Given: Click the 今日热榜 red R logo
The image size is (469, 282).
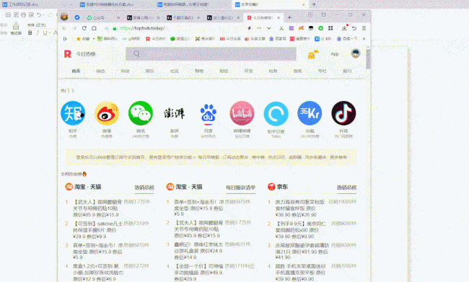Looking at the screenshot, I should point(68,54).
